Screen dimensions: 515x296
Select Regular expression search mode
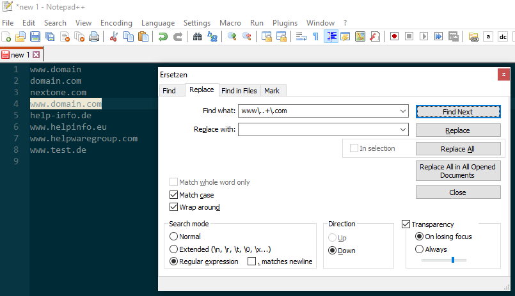173,261
